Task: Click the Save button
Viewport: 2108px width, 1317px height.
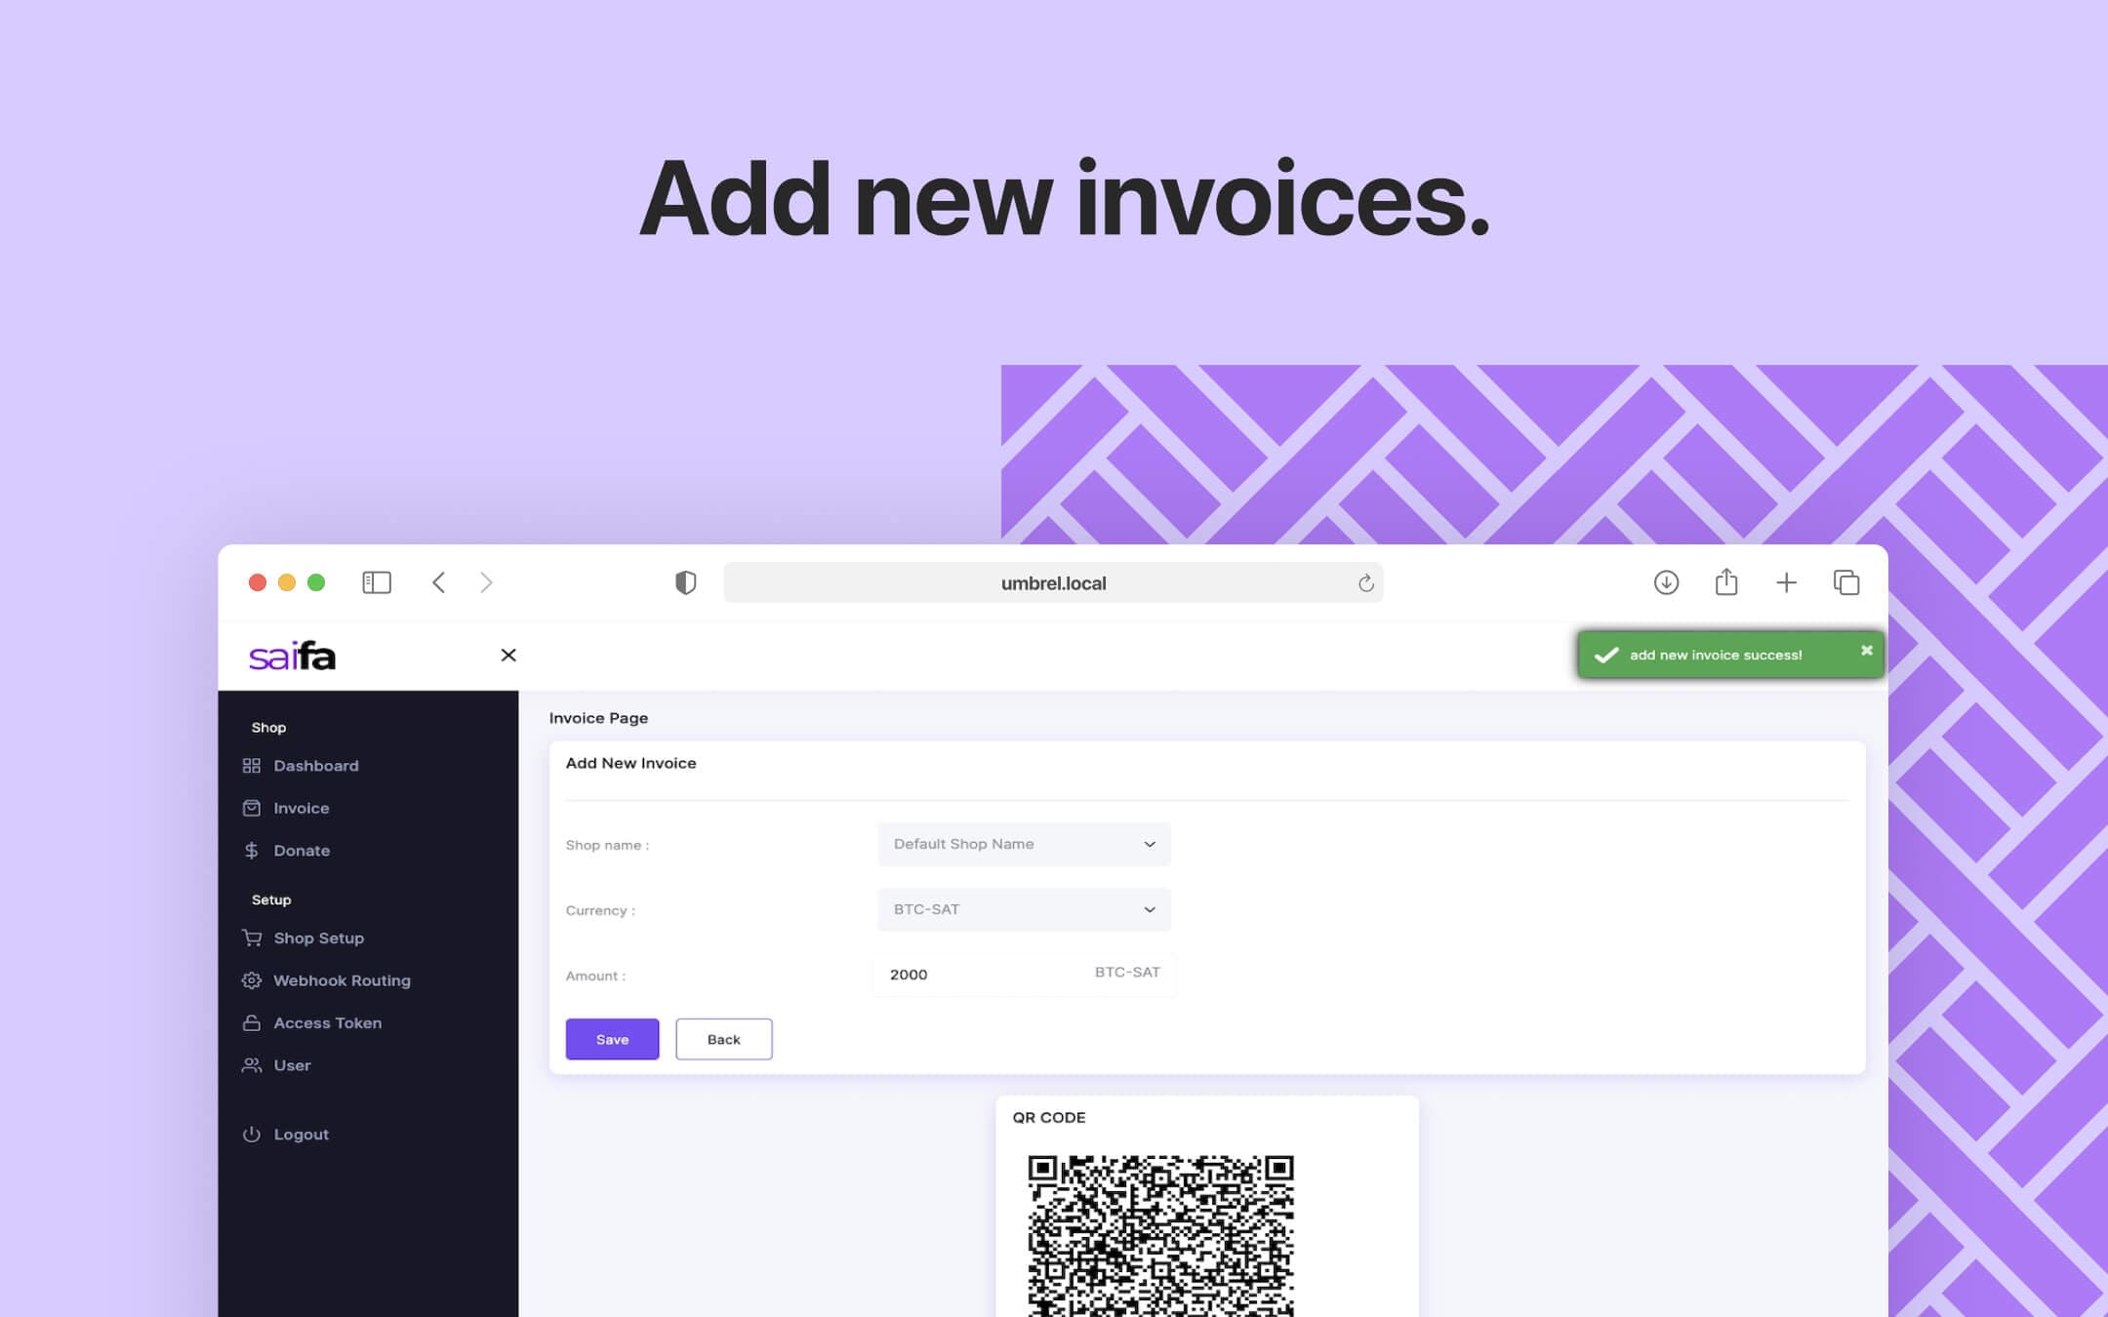Action: click(612, 1038)
